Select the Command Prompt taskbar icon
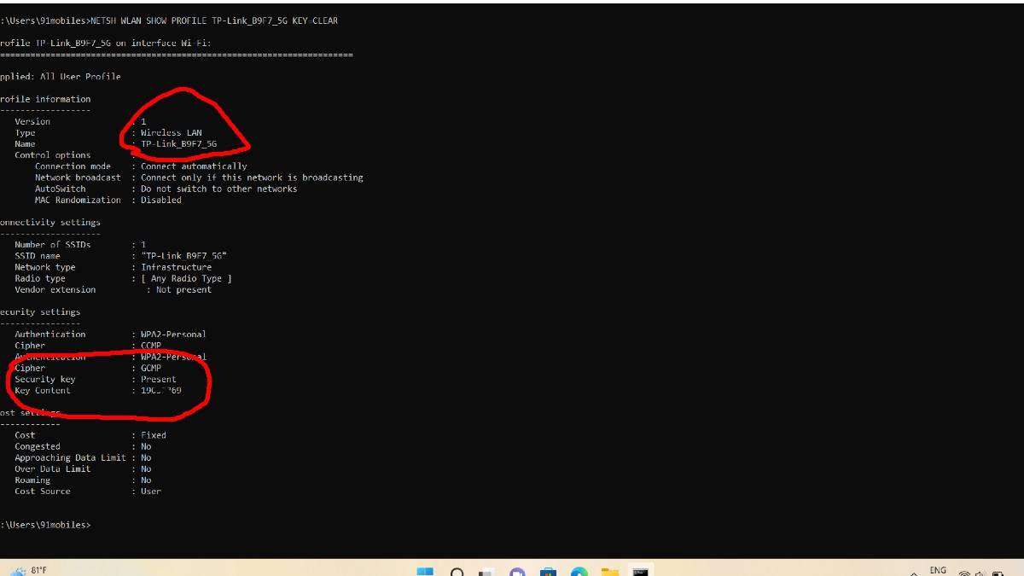1024x576 pixels. [641, 572]
